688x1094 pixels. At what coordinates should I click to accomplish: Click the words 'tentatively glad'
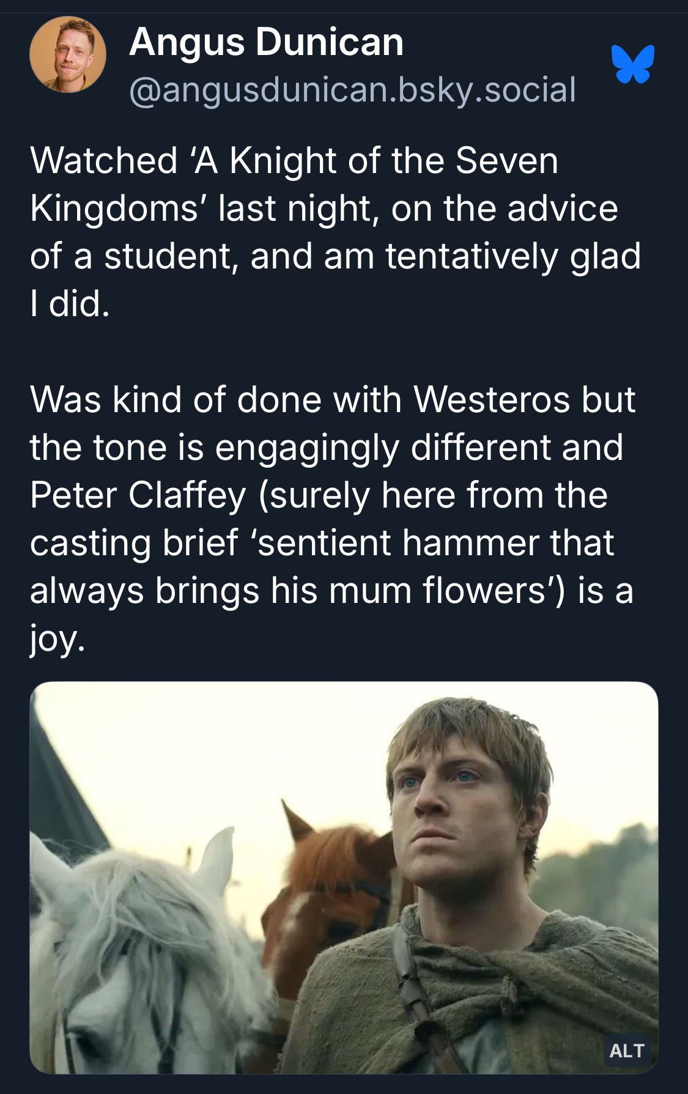512,256
